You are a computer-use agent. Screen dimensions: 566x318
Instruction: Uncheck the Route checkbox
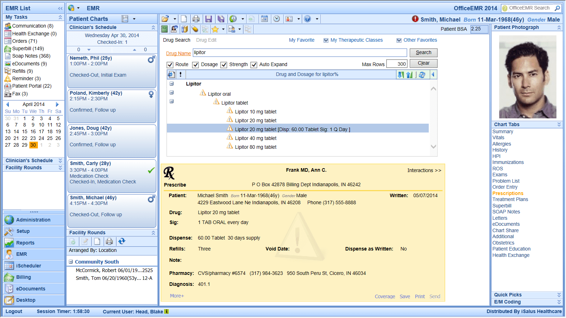[170, 65]
